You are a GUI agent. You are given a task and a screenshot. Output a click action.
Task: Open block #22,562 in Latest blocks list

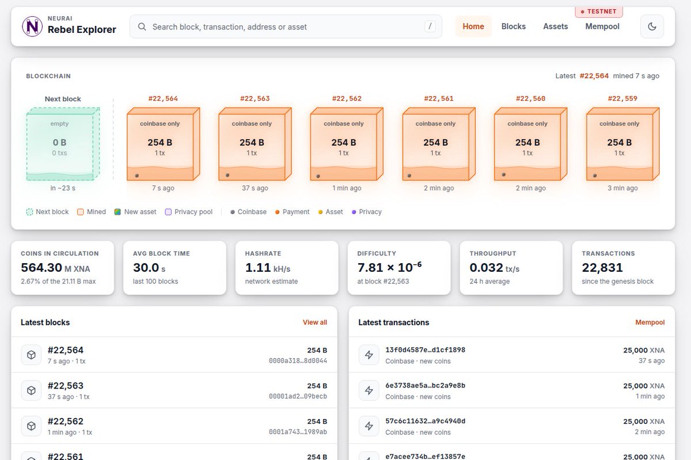click(174, 426)
